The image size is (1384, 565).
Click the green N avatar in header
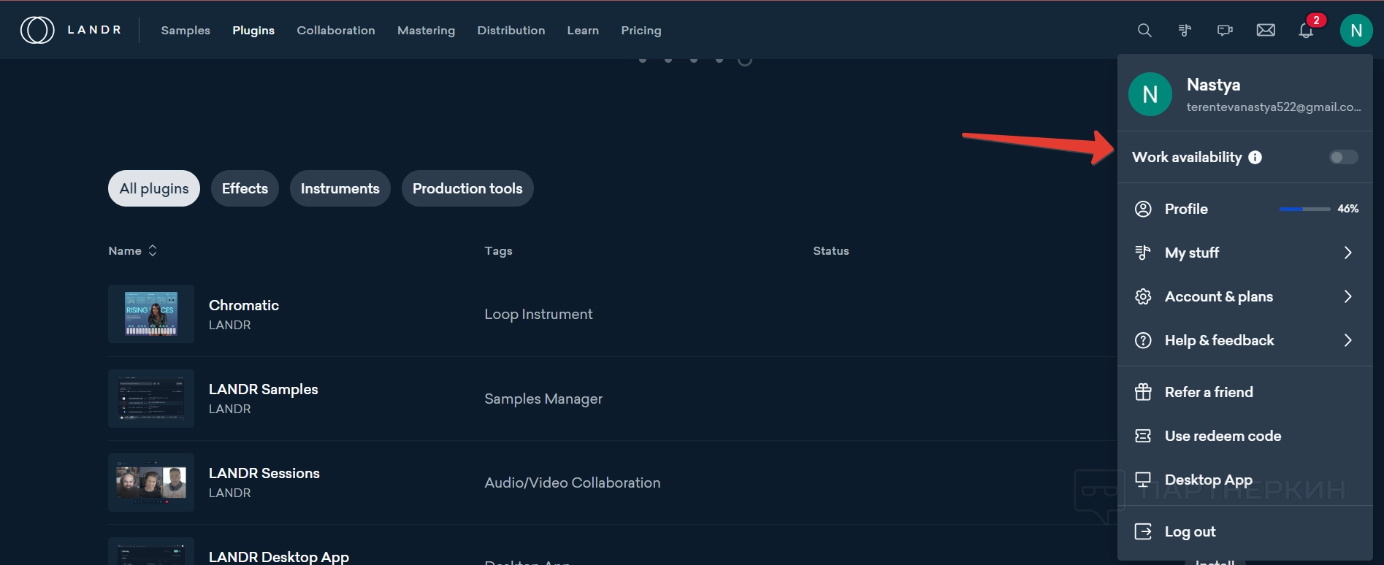point(1356,30)
